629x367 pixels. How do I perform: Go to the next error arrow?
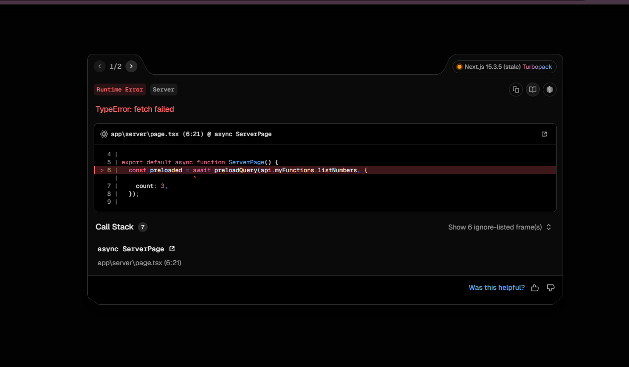pyautogui.click(x=131, y=66)
